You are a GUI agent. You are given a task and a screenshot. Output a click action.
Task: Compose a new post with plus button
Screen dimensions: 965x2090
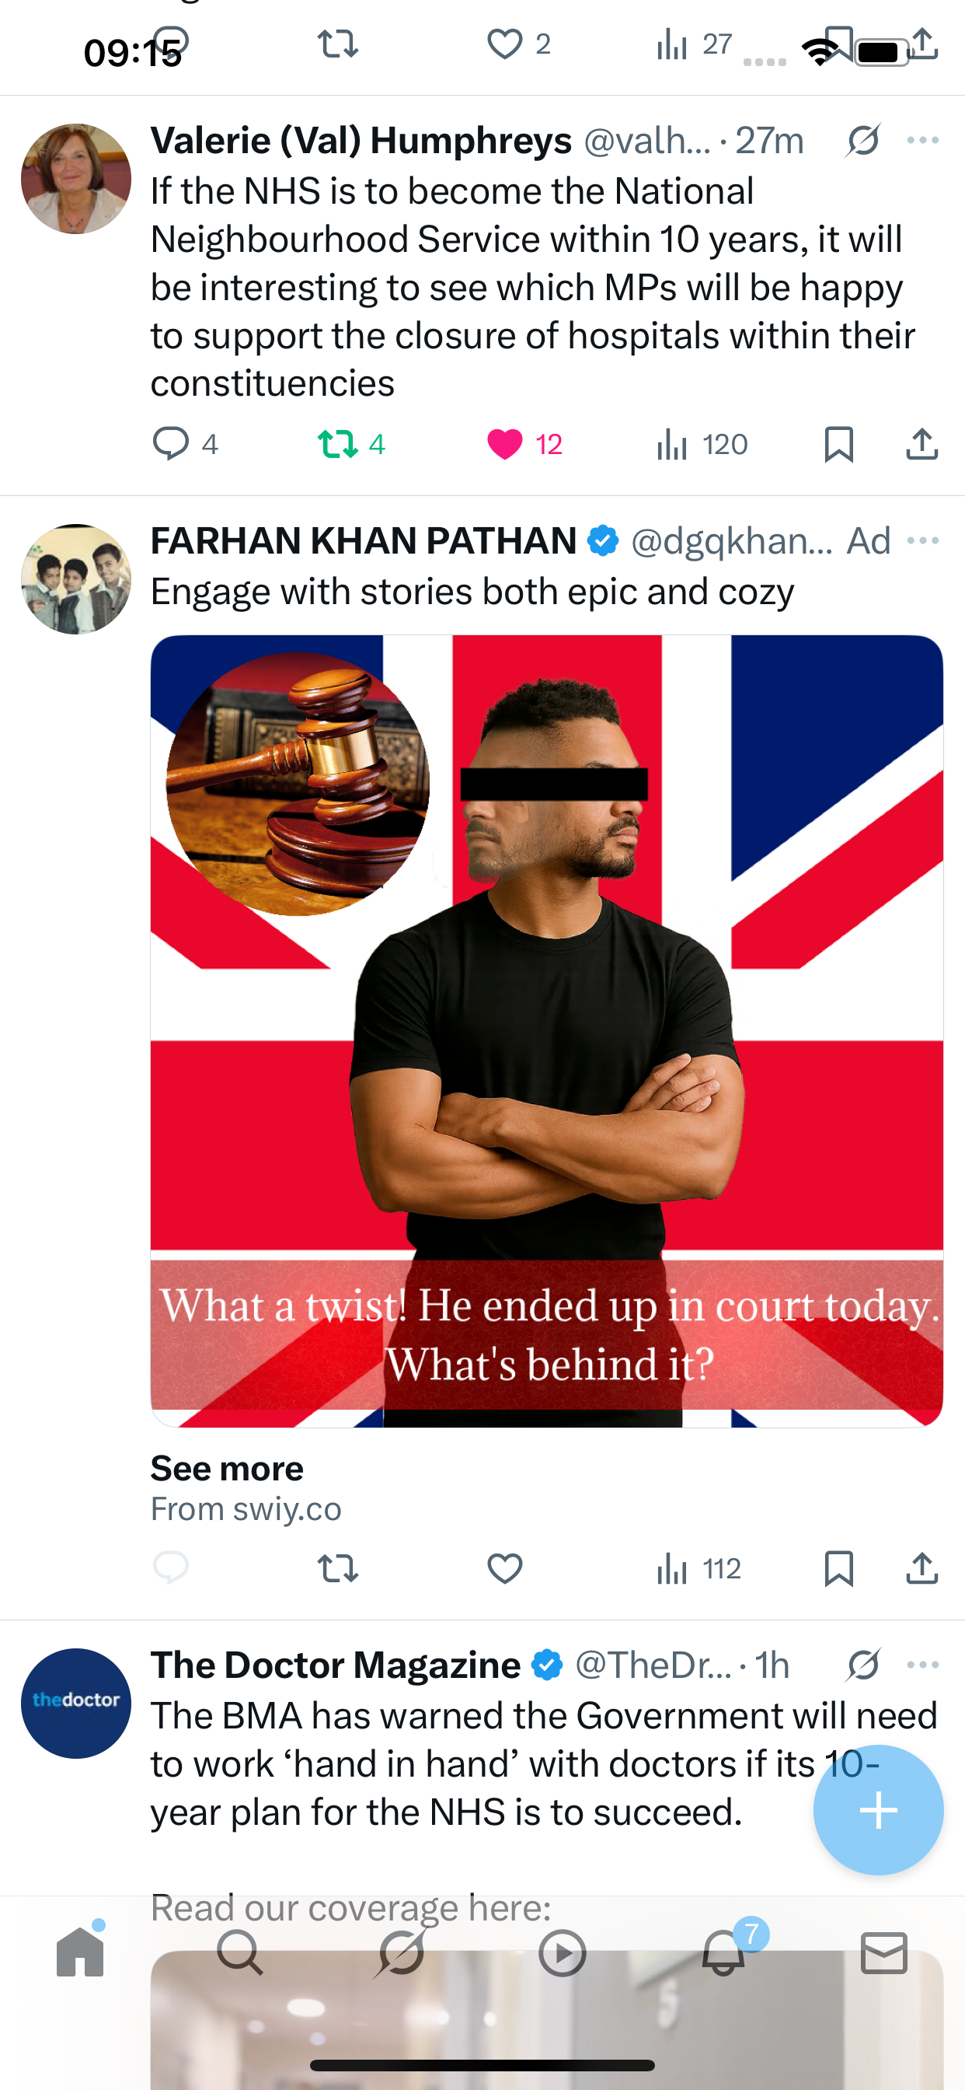coord(878,1810)
